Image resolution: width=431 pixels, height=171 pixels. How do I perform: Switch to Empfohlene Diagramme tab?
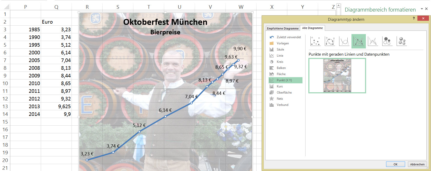click(x=283, y=28)
